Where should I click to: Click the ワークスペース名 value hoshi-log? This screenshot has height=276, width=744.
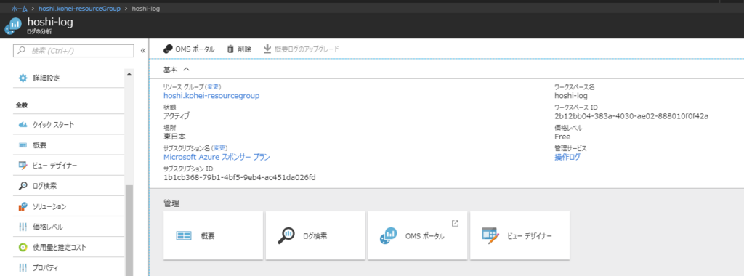[x=571, y=96]
